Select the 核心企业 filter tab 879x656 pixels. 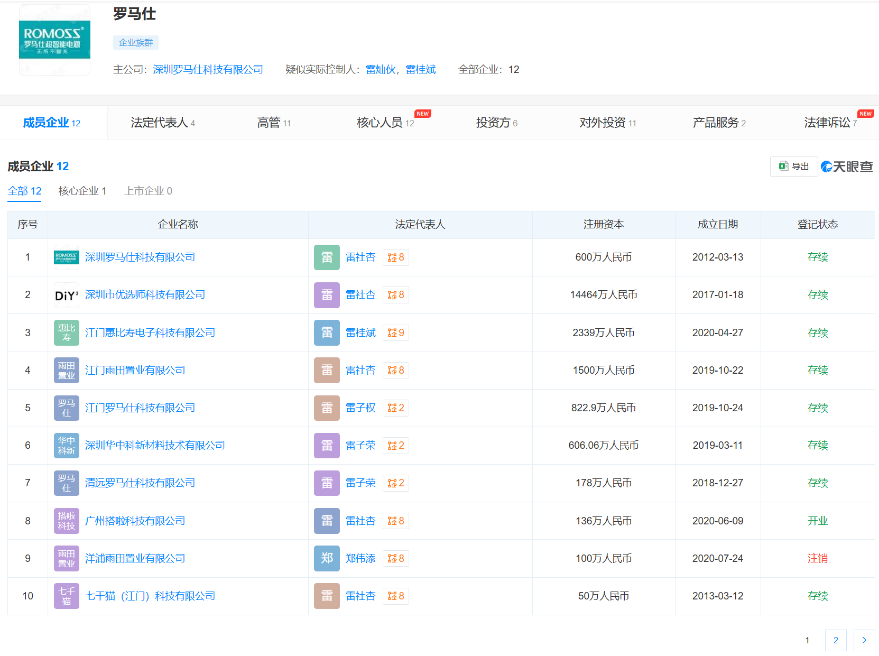(82, 191)
